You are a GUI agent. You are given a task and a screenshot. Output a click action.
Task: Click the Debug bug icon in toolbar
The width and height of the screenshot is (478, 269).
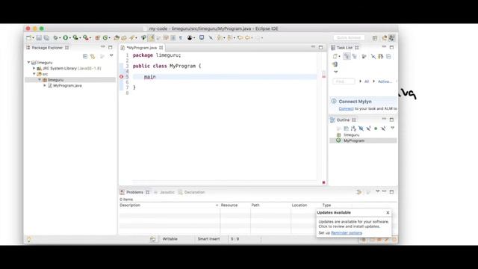point(55,38)
